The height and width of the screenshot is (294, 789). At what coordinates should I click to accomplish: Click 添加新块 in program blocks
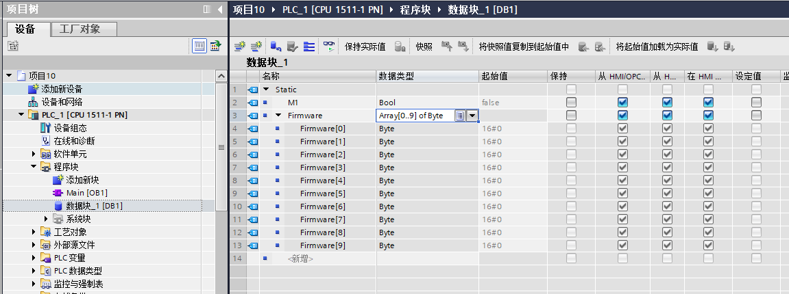pos(82,180)
